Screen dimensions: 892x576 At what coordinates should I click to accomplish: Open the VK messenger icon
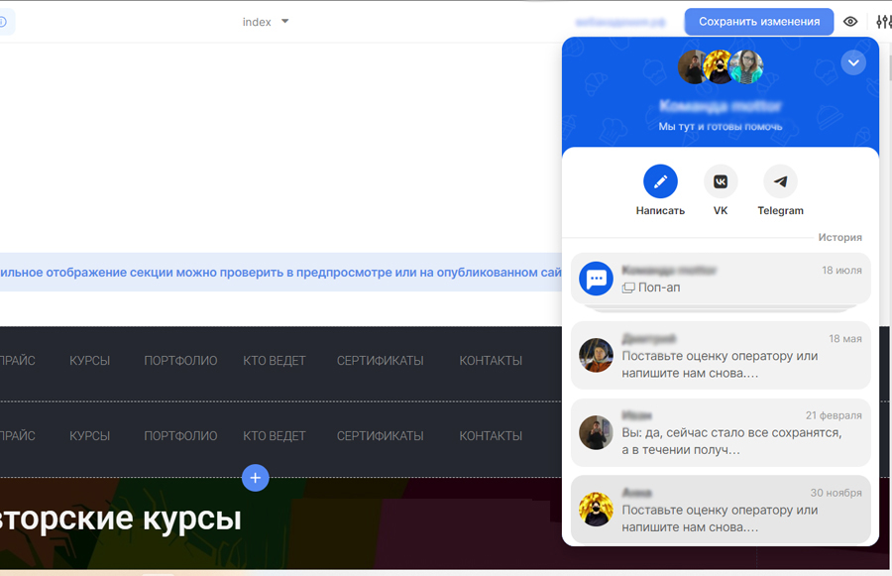[x=721, y=182]
